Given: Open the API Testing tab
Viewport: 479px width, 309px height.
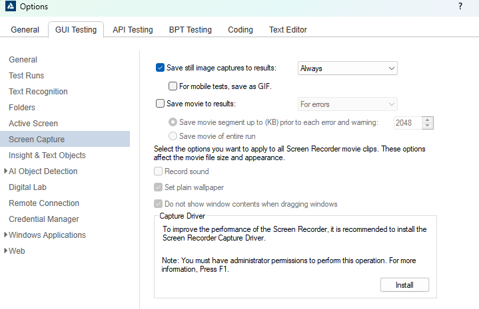Looking at the screenshot, I should [133, 30].
